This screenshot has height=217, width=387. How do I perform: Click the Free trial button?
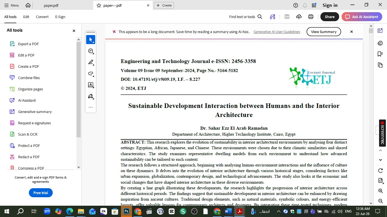tap(41, 193)
